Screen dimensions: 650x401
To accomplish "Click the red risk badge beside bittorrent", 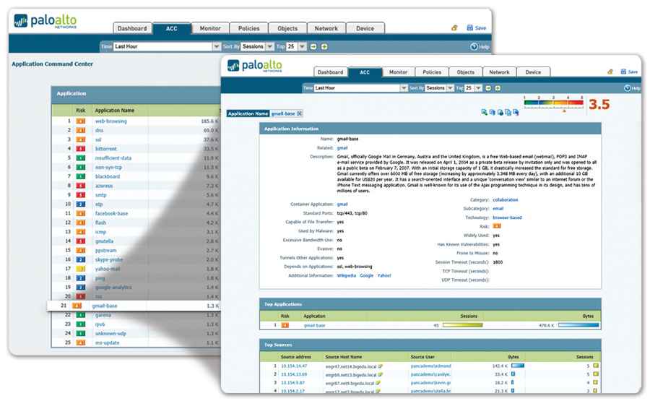I will point(80,149).
